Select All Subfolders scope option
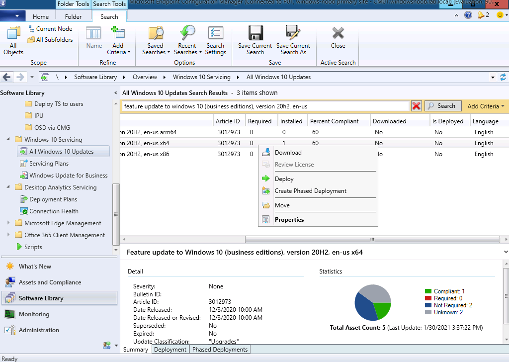509x362 pixels. pos(50,40)
